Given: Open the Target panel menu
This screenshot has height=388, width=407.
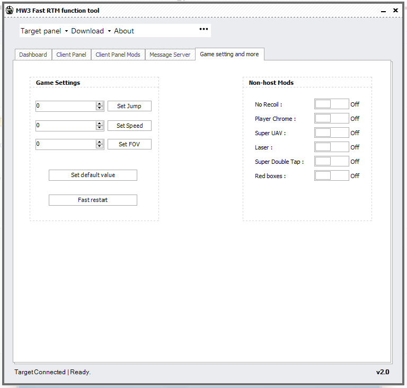Looking at the screenshot, I should (41, 31).
